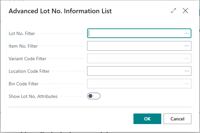Click the Show Lot No. Attributes label
The image size is (200, 133).
pos(33,97)
